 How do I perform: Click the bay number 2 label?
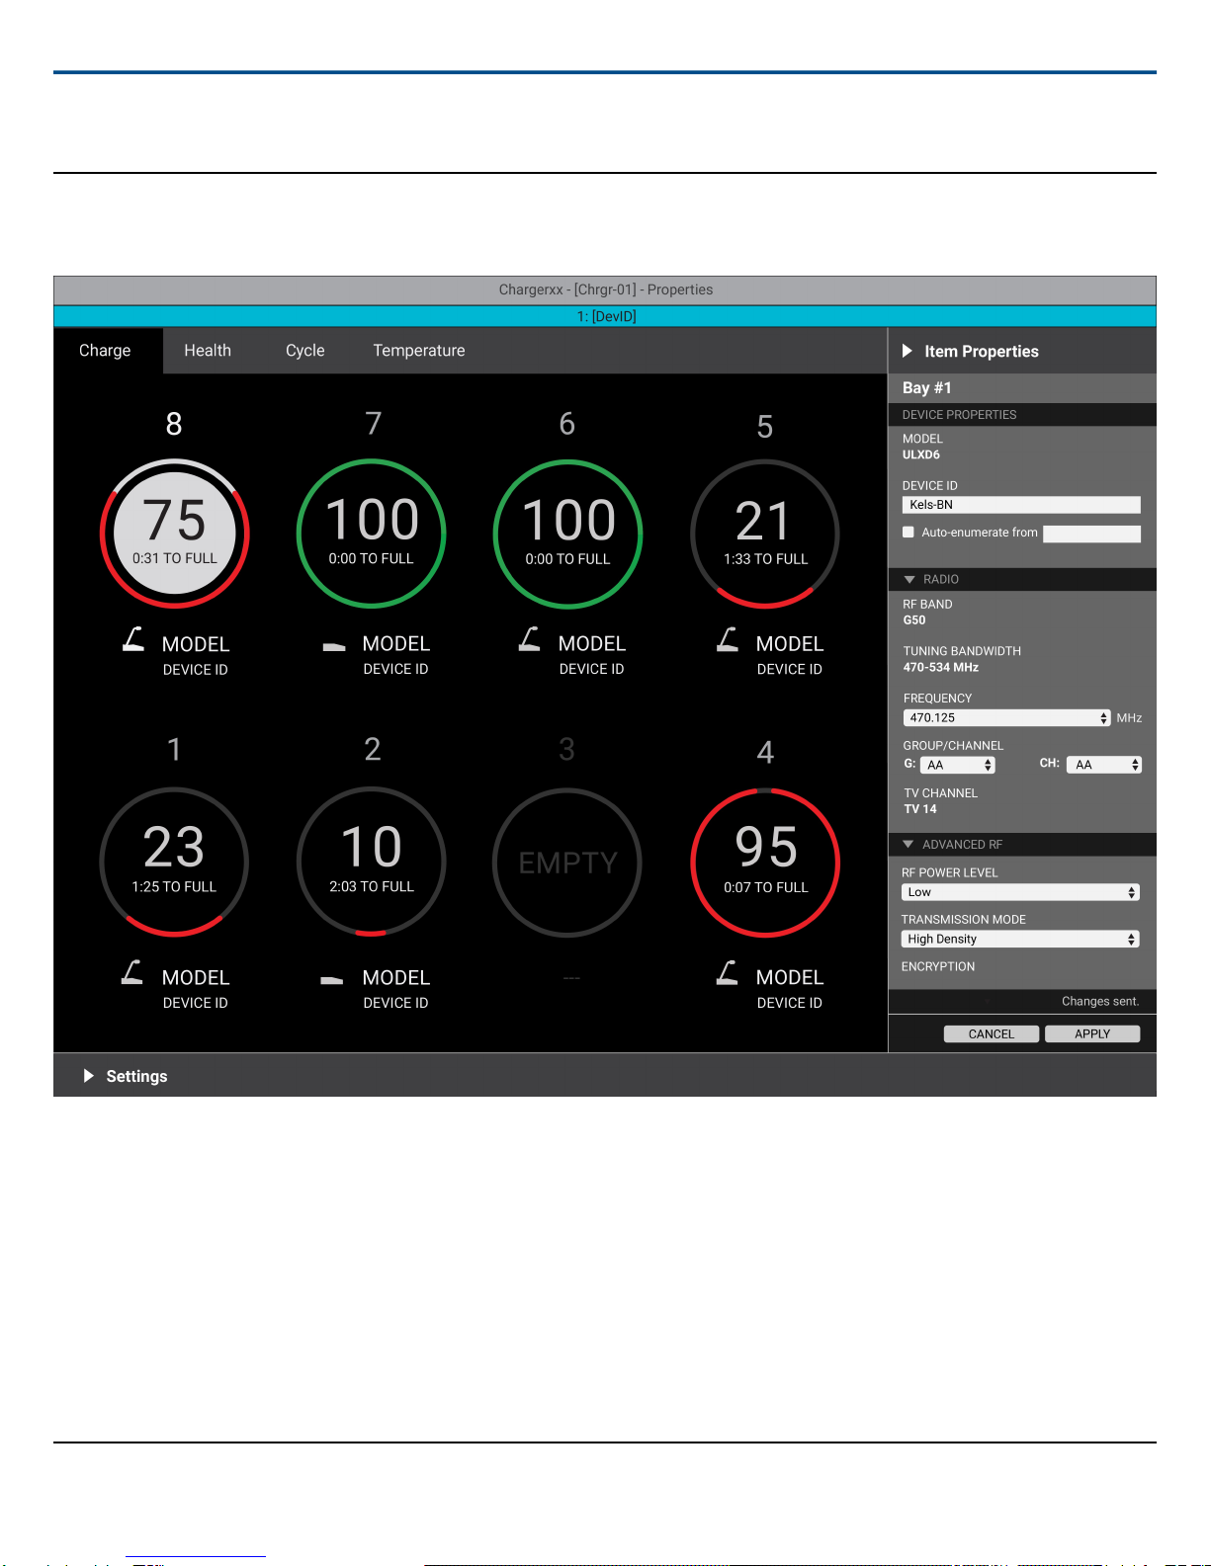tap(373, 750)
